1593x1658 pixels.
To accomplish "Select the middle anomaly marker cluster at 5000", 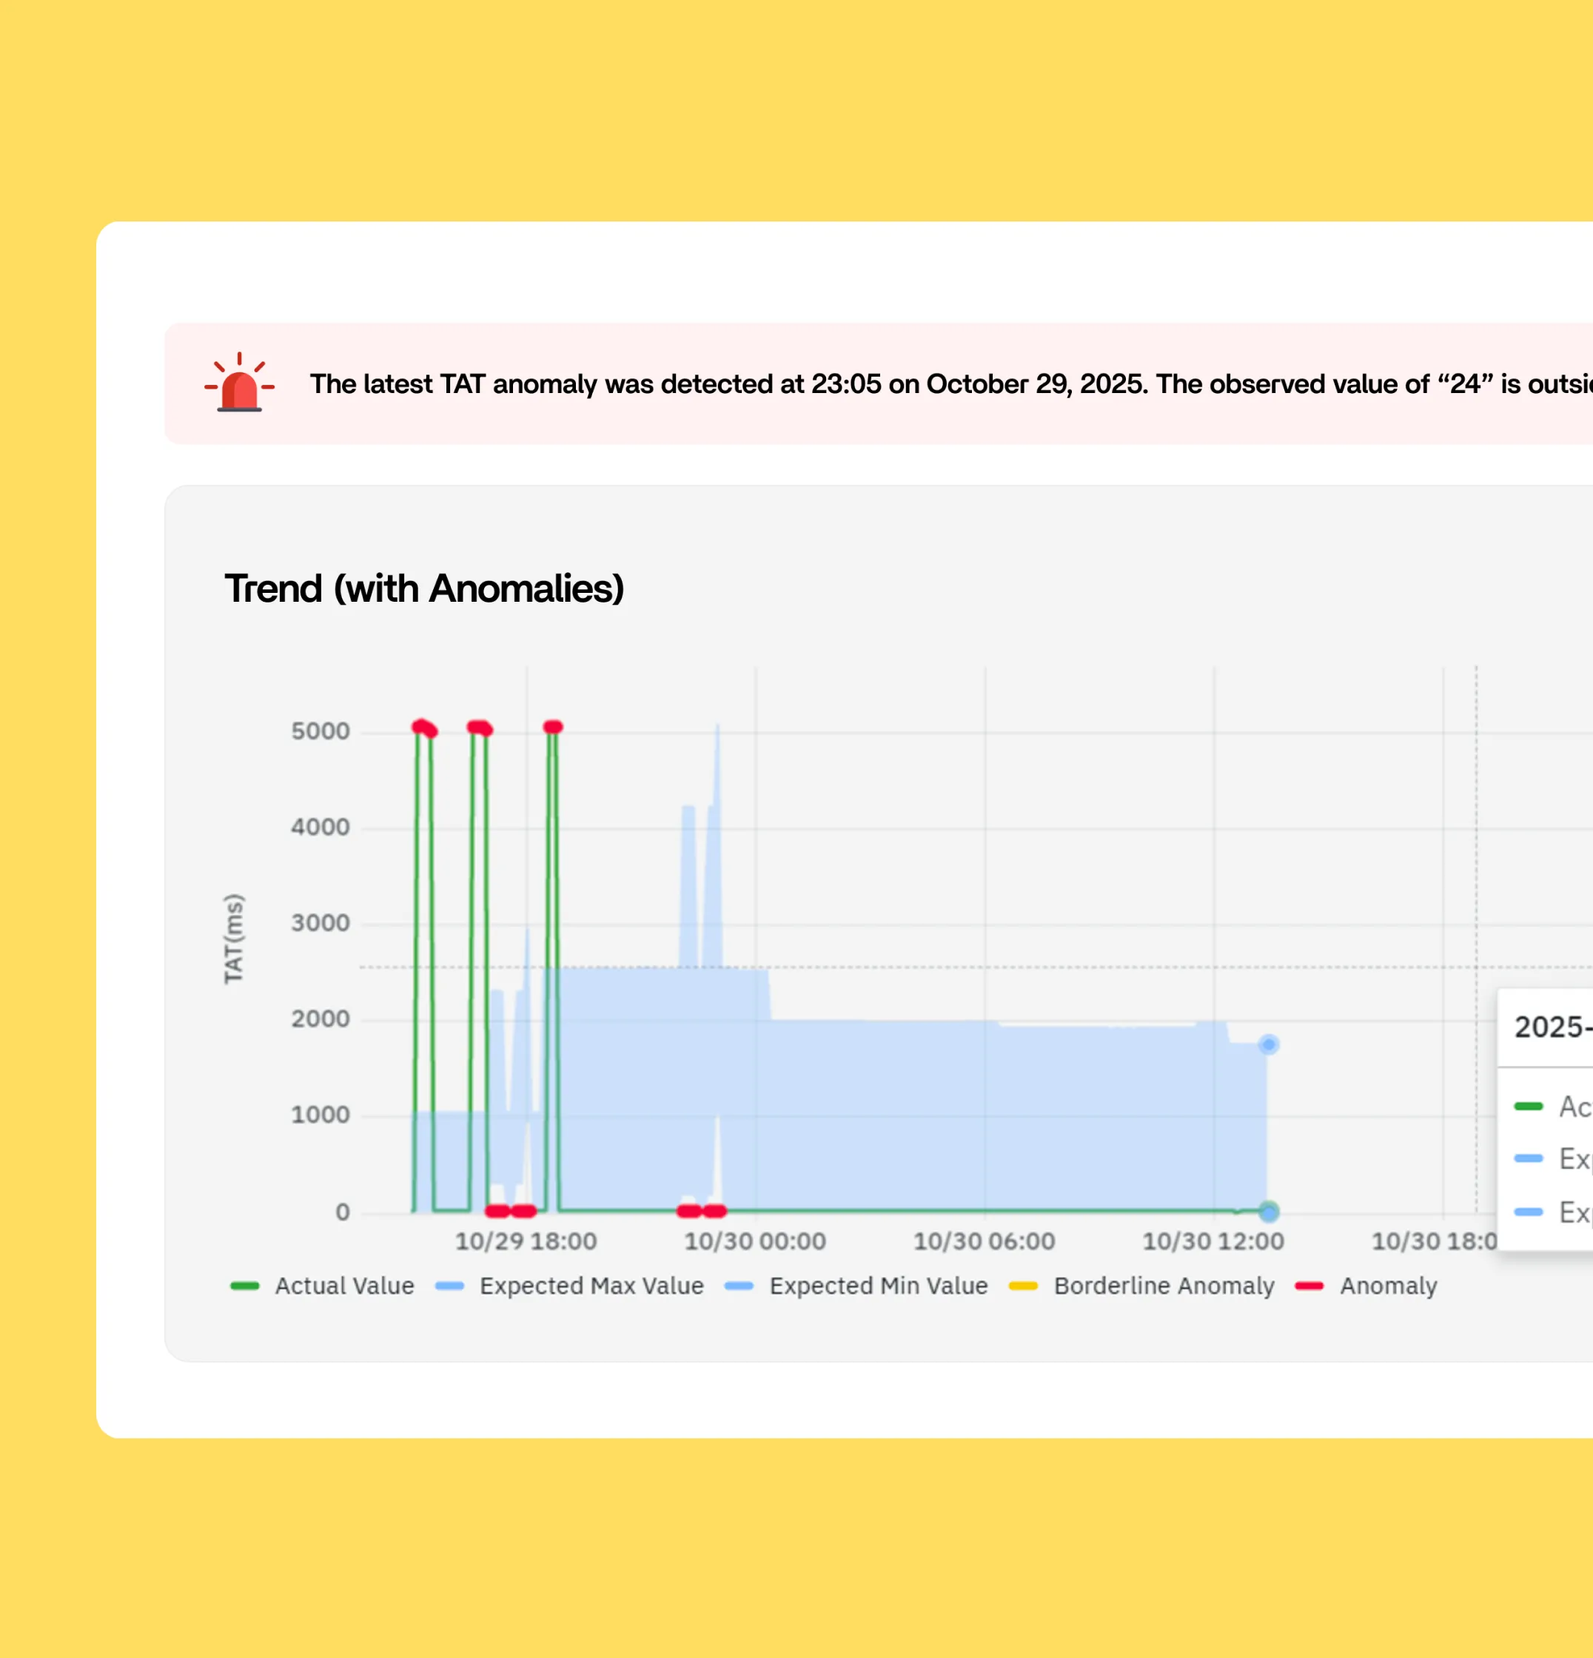I will pos(479,728).
